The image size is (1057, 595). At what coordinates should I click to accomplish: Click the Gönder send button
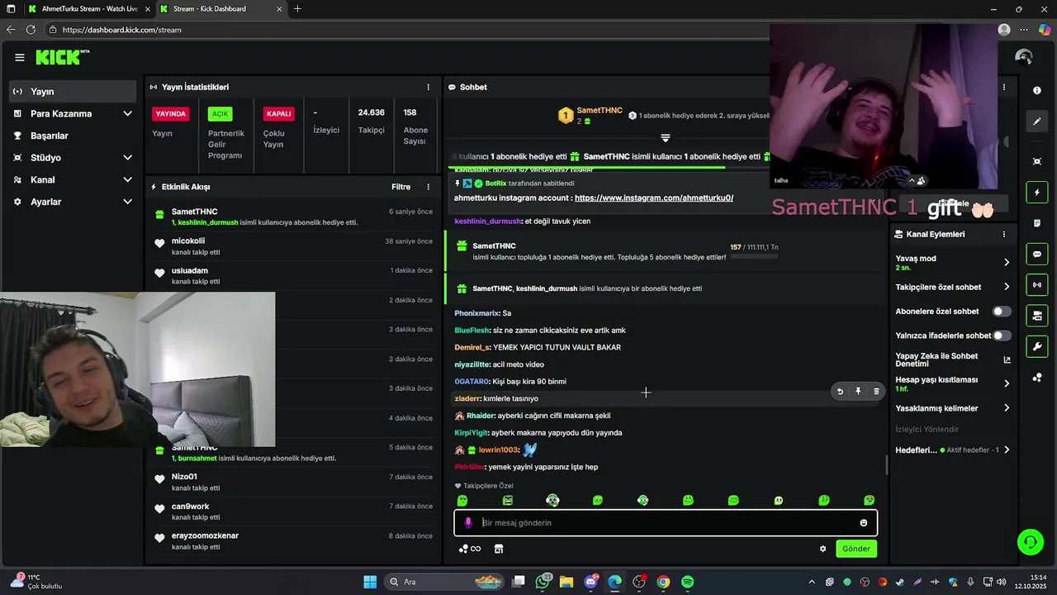pyautogui.click(x=856, y=549)
